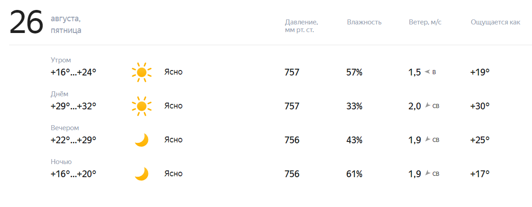Click the evening humidity value 43%

pyautogui.click(x=354, y=140)
